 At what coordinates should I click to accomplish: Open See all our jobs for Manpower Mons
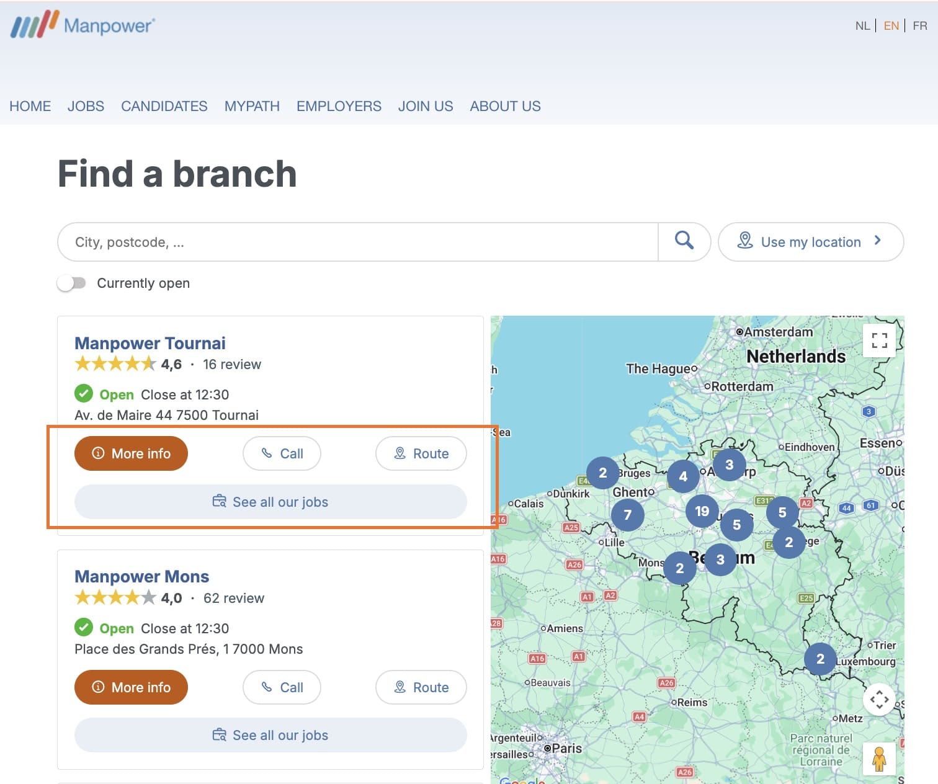[x=270, y=735]
